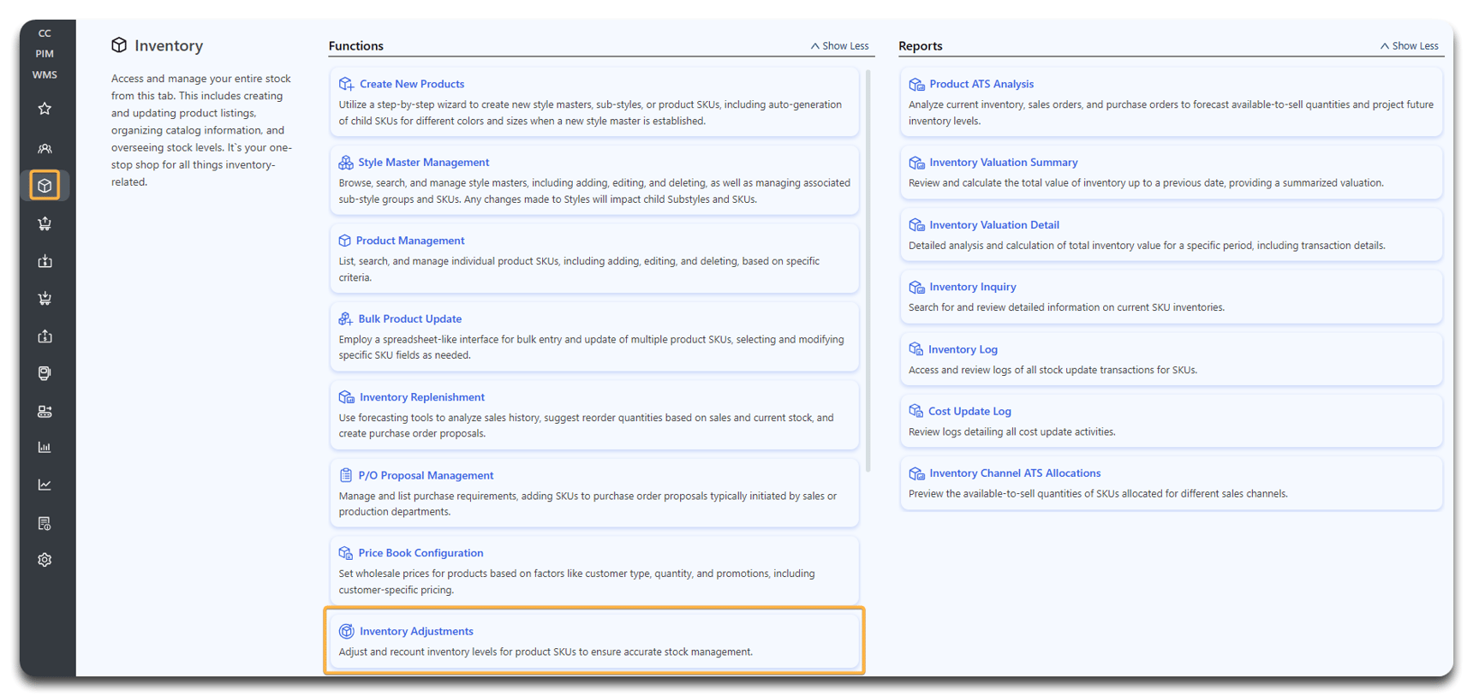Open the Inventory Valuation Detail report
Image resolution: width=1473 pixels, height=696 pixels.
(x=994, y=224)
